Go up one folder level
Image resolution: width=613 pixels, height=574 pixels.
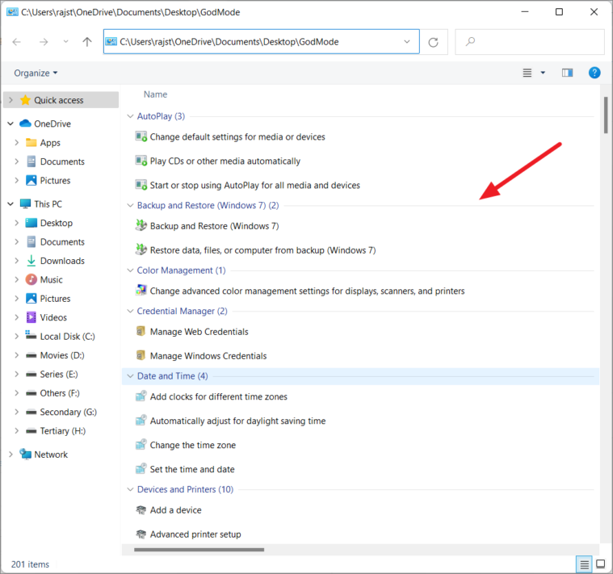[x=87, y=42]
